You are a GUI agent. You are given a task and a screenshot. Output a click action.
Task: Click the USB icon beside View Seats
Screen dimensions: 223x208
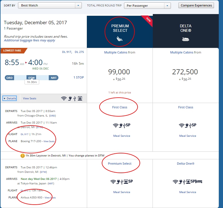[74, 99]
